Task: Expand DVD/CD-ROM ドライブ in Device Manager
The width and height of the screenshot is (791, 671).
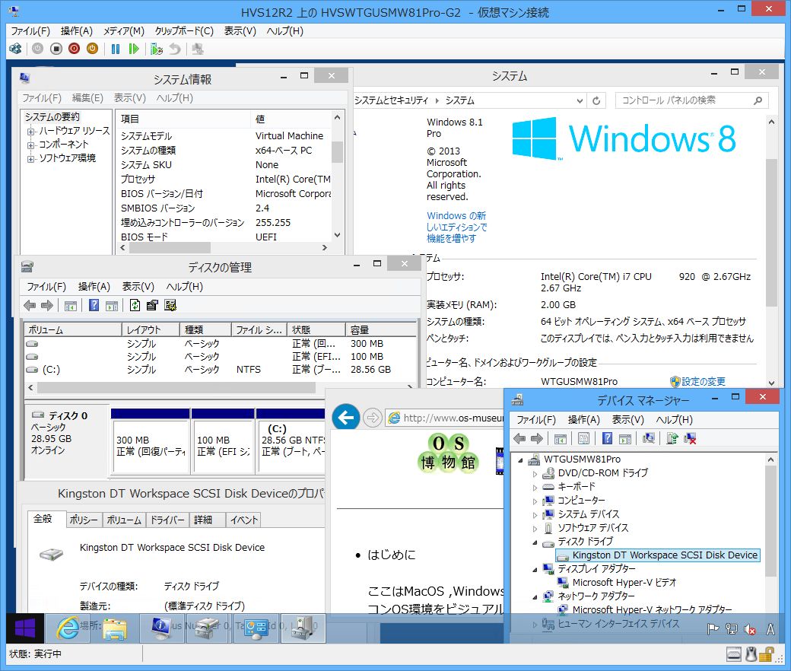Action: (535, 474)
